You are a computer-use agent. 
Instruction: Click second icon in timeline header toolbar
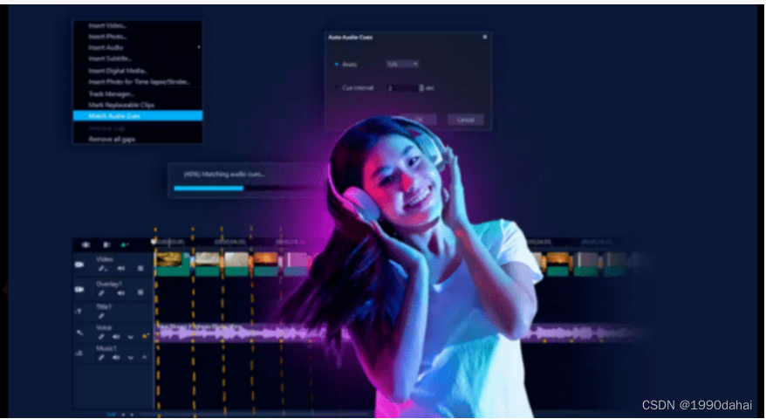pos(106,244)
